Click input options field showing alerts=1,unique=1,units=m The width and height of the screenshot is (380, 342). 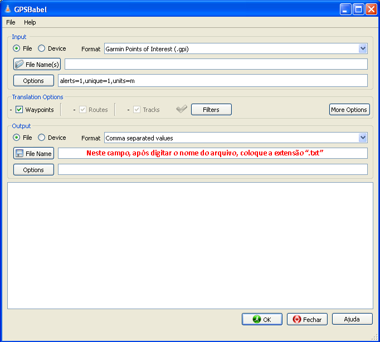(x=213, y=80)
